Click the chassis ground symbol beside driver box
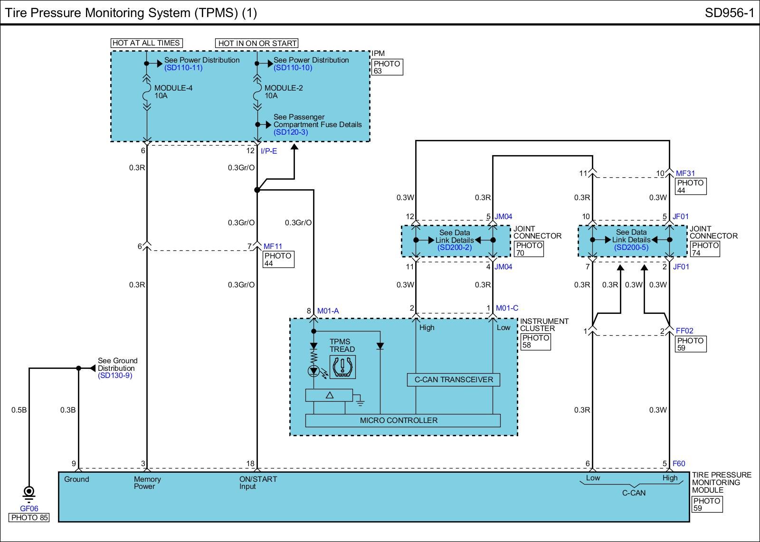 tap(360, 402)
